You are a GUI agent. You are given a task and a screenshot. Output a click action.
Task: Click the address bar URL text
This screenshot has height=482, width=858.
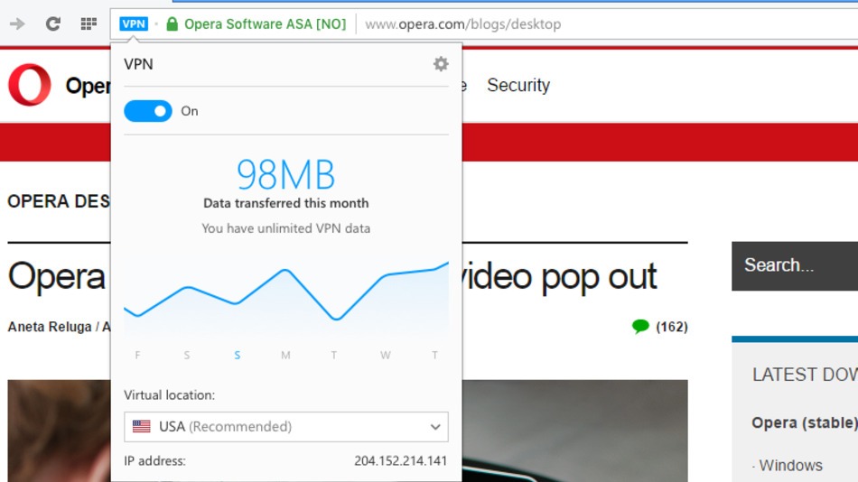463,24
